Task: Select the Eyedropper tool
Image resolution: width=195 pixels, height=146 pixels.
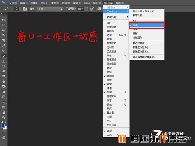Action: coord(4,46)
